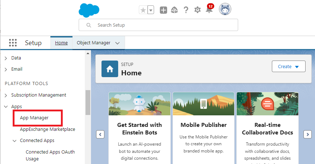Click the Search Setup field
Image resolution: width=315 pixels, height=164 pixels.
(158, 25)
